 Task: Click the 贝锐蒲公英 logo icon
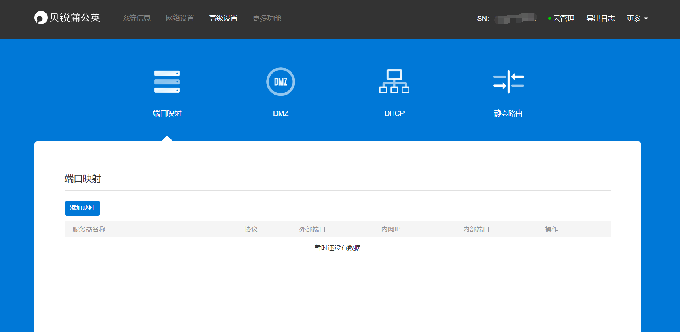coord(41,18)
